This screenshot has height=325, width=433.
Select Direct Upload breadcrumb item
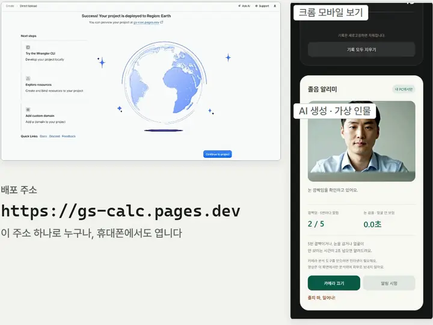pyautogui.click(x=28, y=6)
